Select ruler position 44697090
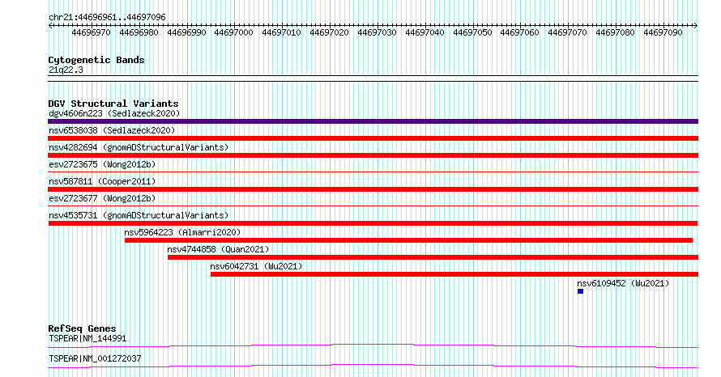Screen dimensions: 721x377 tap(663, 32)
